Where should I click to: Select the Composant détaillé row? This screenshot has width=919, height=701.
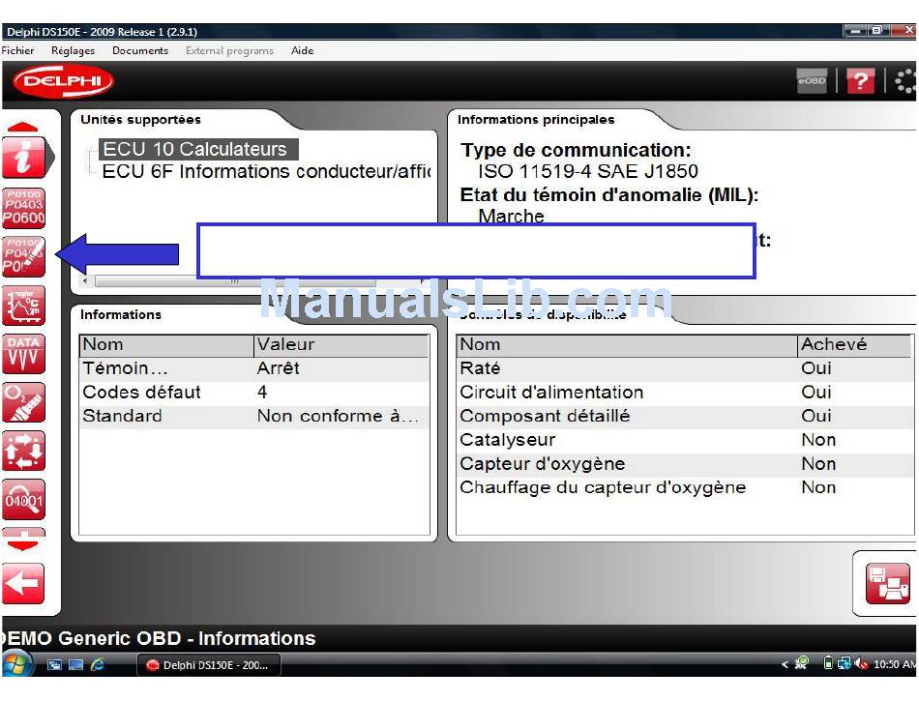685,417
